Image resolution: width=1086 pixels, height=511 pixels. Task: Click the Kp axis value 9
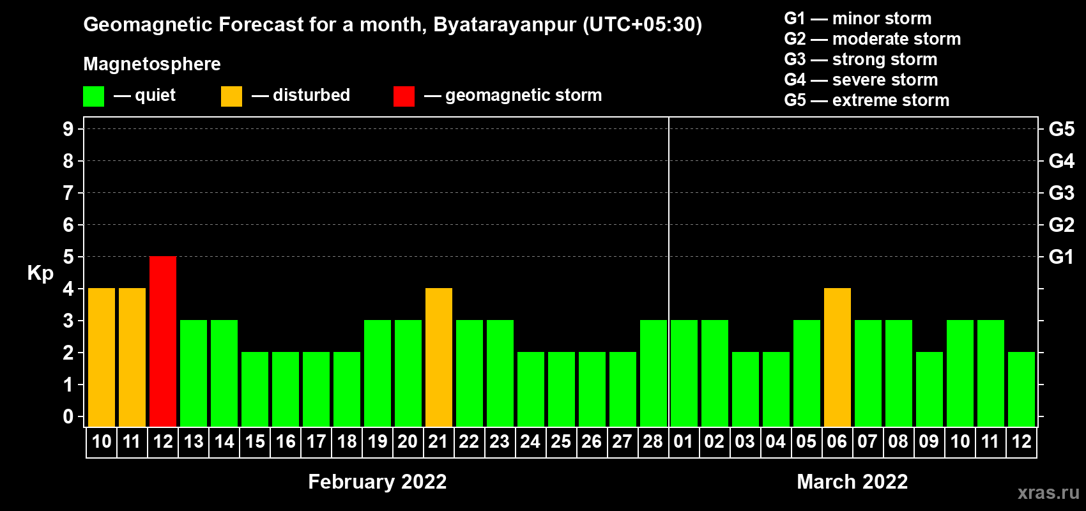coord(68,129)
